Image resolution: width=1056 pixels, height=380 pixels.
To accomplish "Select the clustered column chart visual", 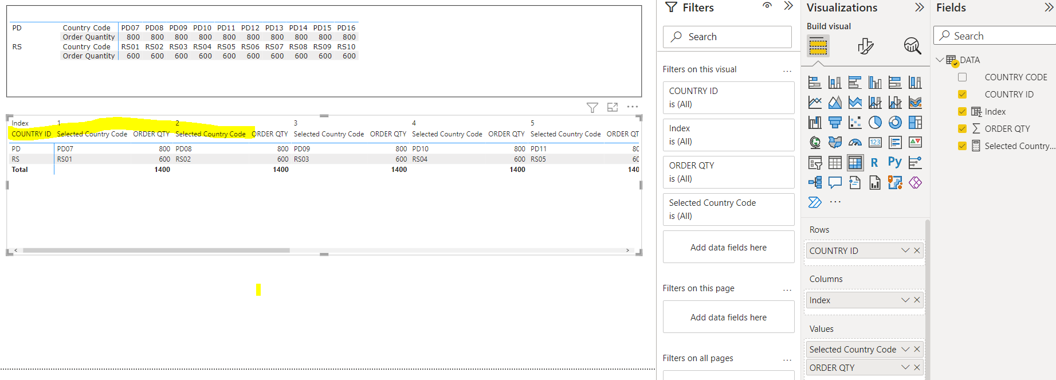I will pos(875,83).
